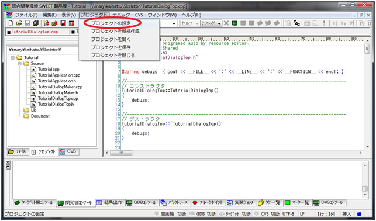
Task: Click the editor horizontal scrollbar thumb
Action: tap(121, 153)
